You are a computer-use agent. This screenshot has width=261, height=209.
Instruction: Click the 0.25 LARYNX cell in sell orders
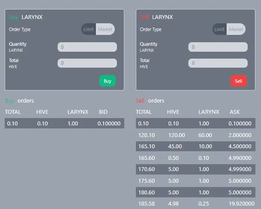203,204
